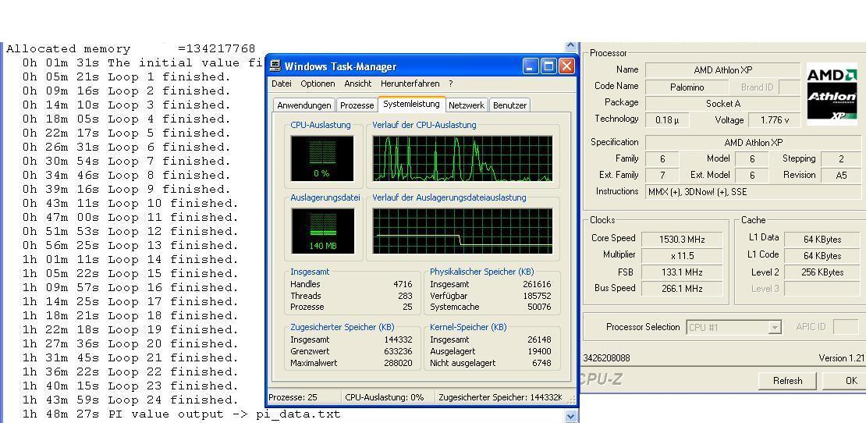The height and width of the screenshot is (423, 866).
Task: Click the Refresh button in CPU-Z
Action: click(787, 381)
